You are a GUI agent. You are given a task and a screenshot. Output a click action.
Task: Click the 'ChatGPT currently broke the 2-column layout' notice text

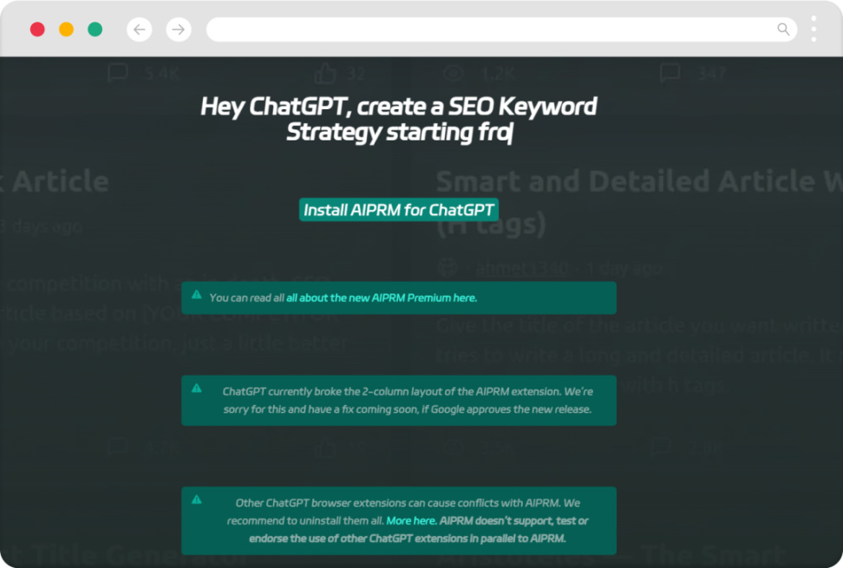(408, 401)
